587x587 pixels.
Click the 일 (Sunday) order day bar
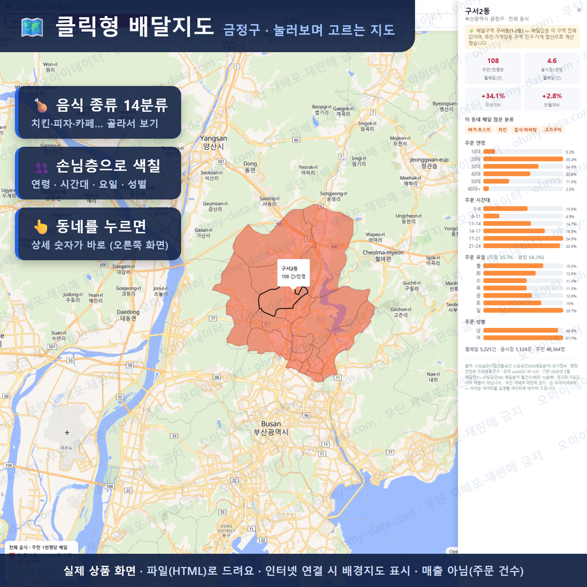523,310
